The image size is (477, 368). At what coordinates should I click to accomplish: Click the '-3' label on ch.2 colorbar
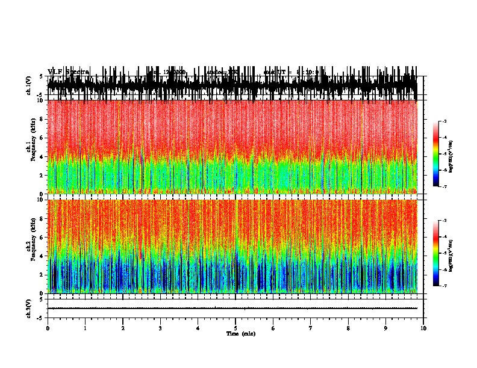pyautogui.click(x=444, y=221)
